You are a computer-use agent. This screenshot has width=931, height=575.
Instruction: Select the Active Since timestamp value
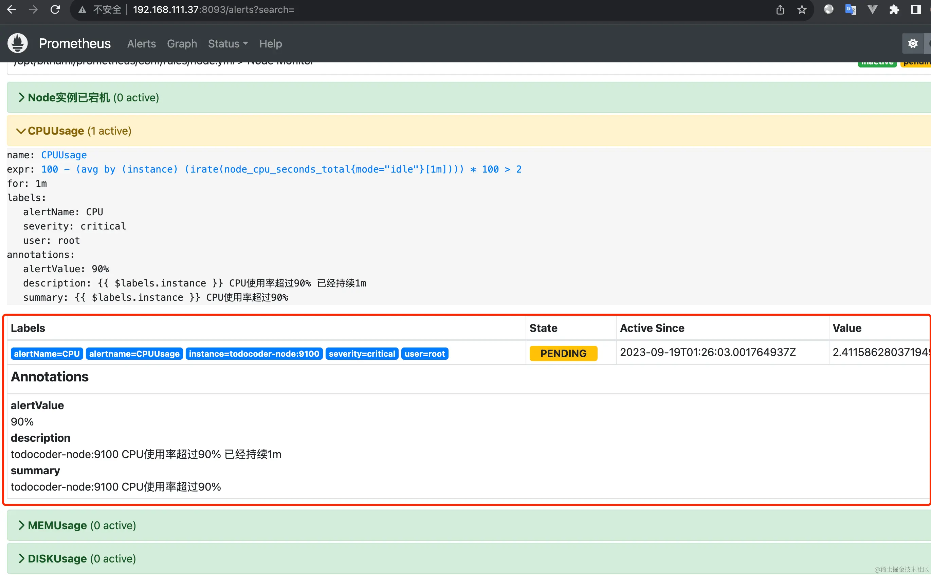[708, 353]
